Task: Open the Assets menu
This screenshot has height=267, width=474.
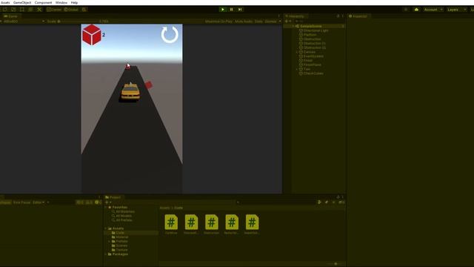Action: 5,2
